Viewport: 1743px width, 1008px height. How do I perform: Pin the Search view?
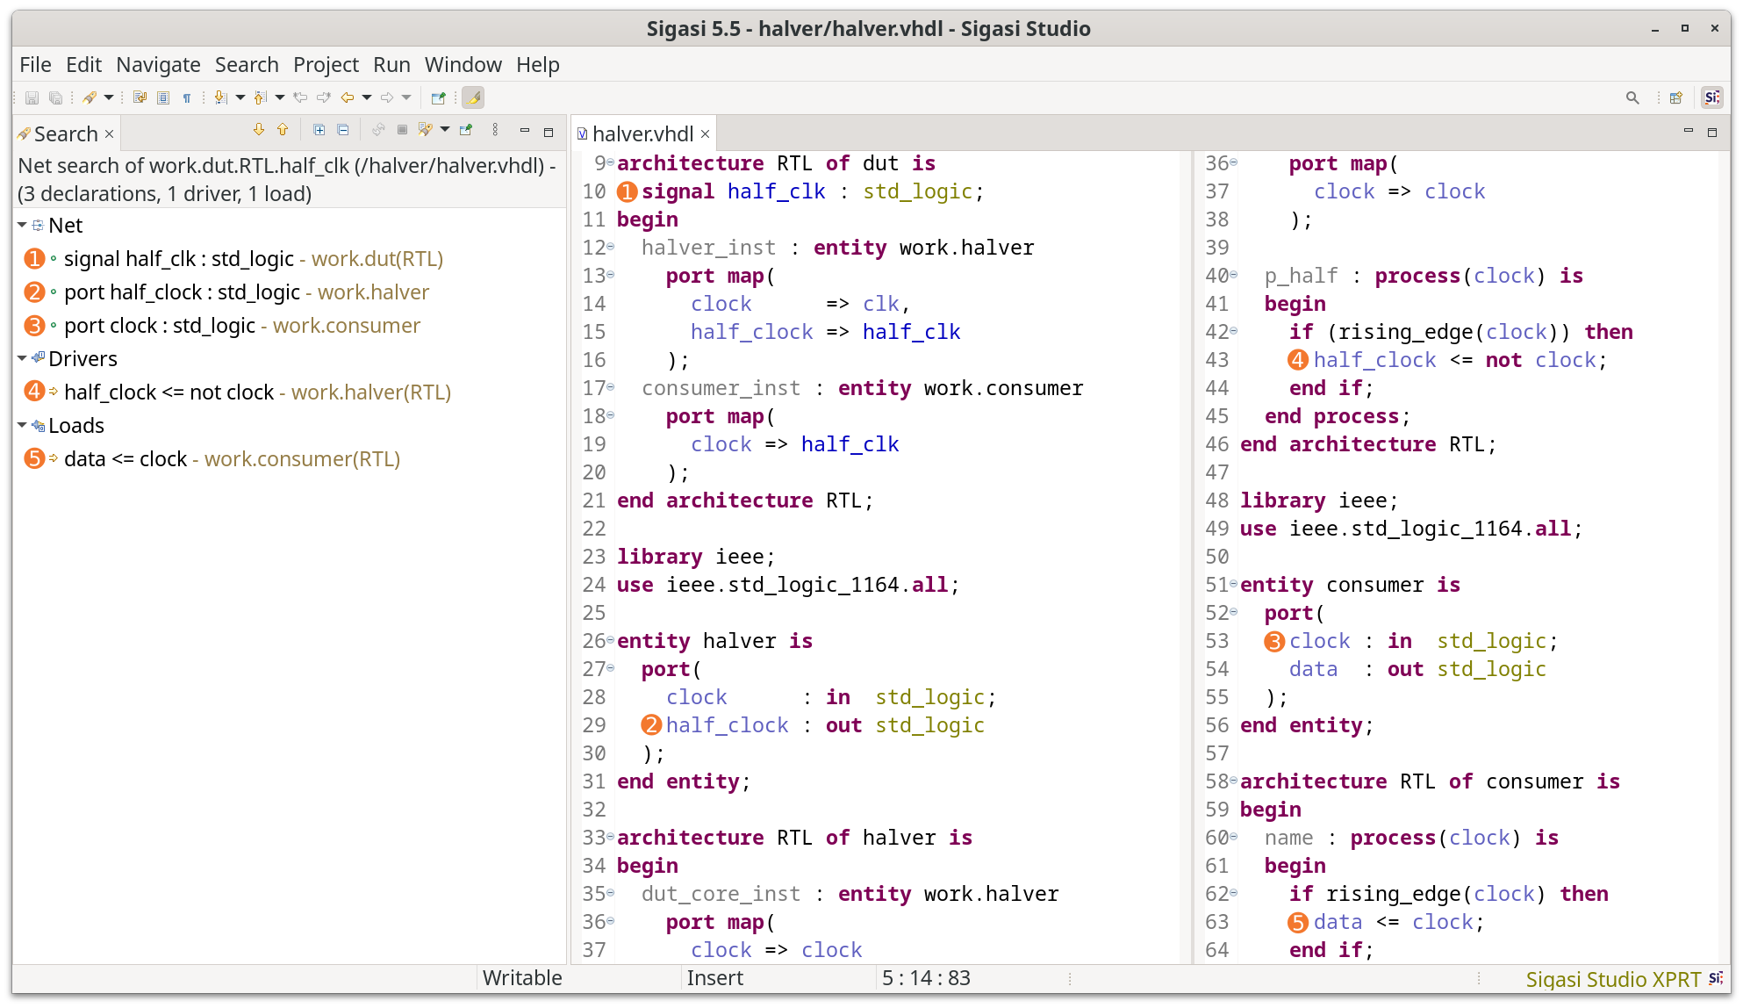coord(466,130)
